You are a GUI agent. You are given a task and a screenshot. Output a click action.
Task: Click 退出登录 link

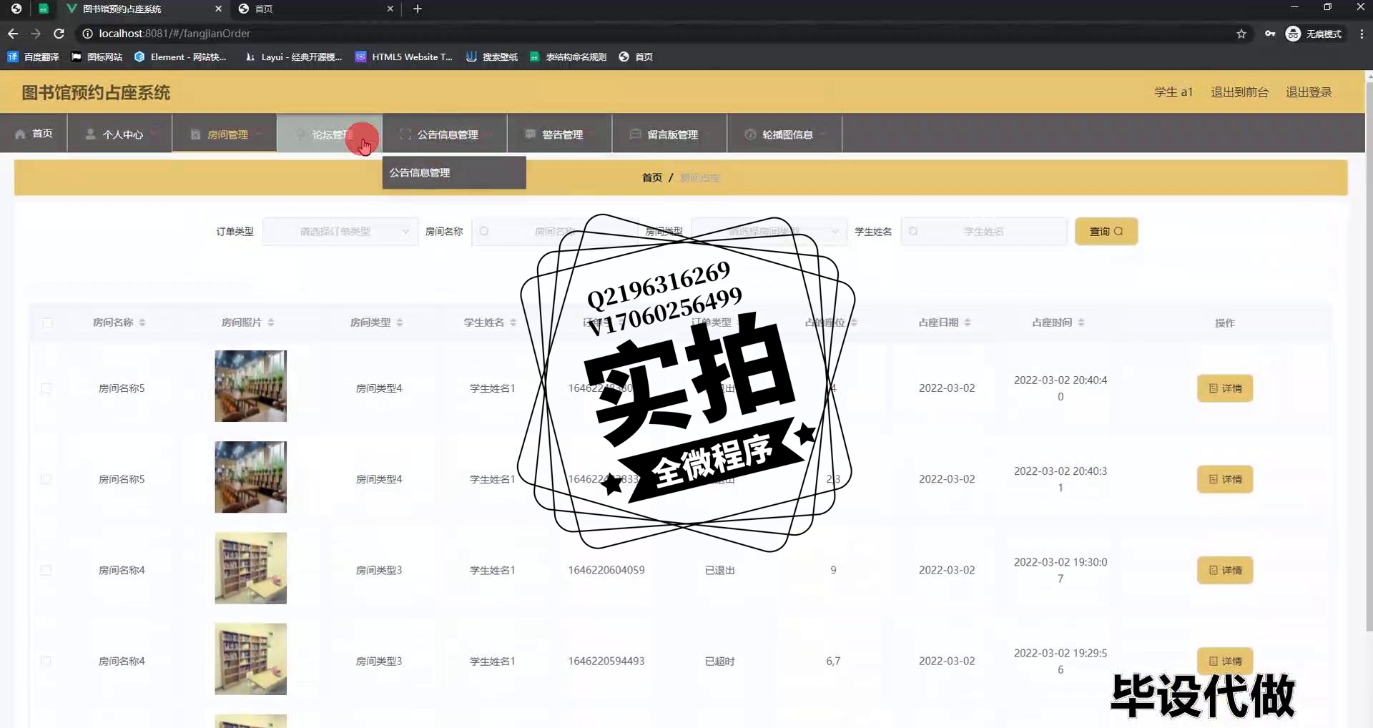[1309, 92]
